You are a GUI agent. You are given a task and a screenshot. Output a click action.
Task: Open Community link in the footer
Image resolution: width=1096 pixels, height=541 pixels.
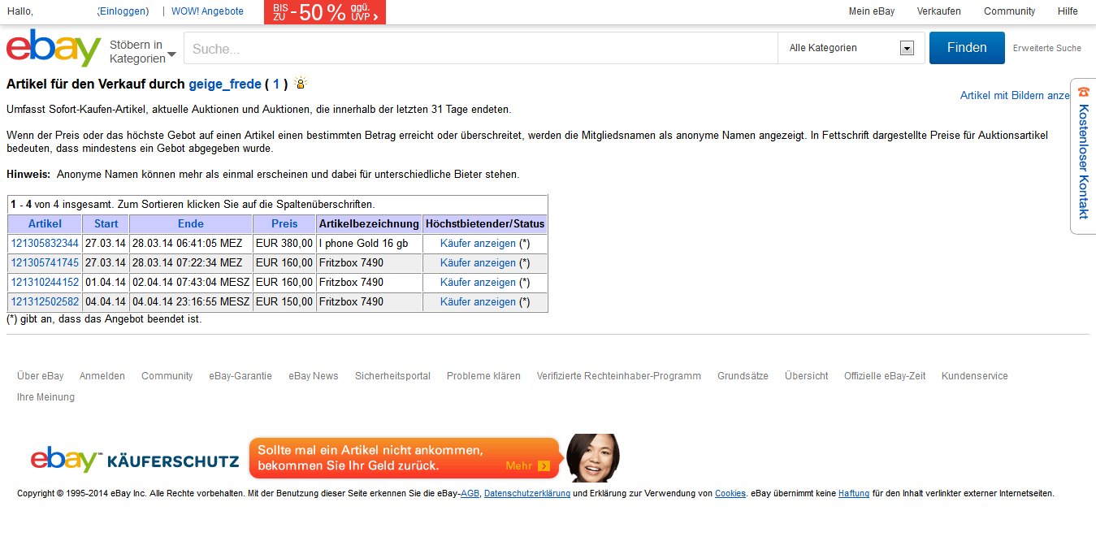pos(167,376)
